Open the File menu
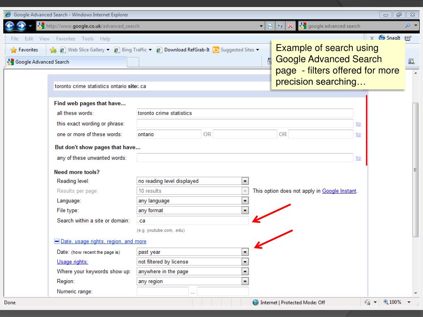This screenshot has height=317, width=423. (14, 39)
